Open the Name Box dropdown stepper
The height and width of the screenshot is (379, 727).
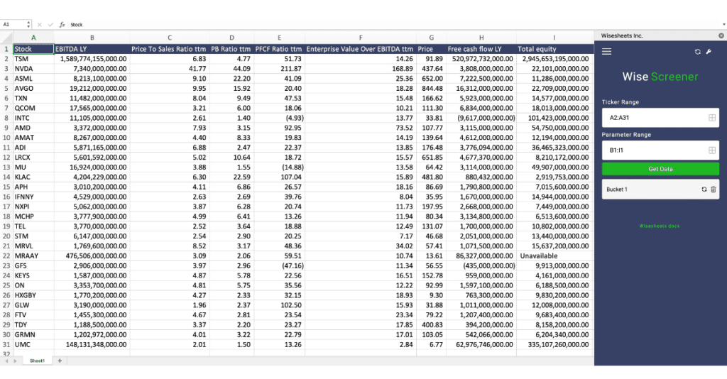tap(28, 24)
